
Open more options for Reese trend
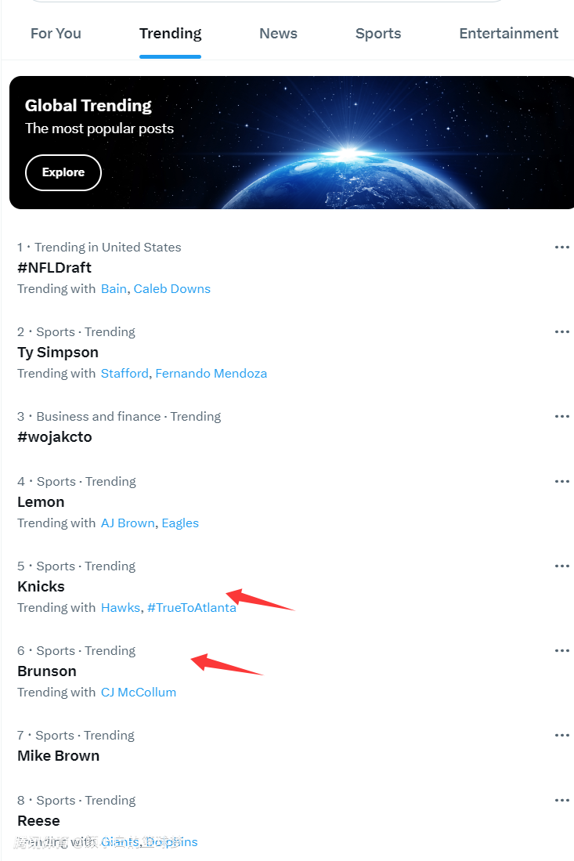[561, 801]
